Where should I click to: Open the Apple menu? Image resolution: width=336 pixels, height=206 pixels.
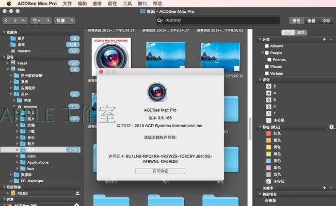(9, 4)
